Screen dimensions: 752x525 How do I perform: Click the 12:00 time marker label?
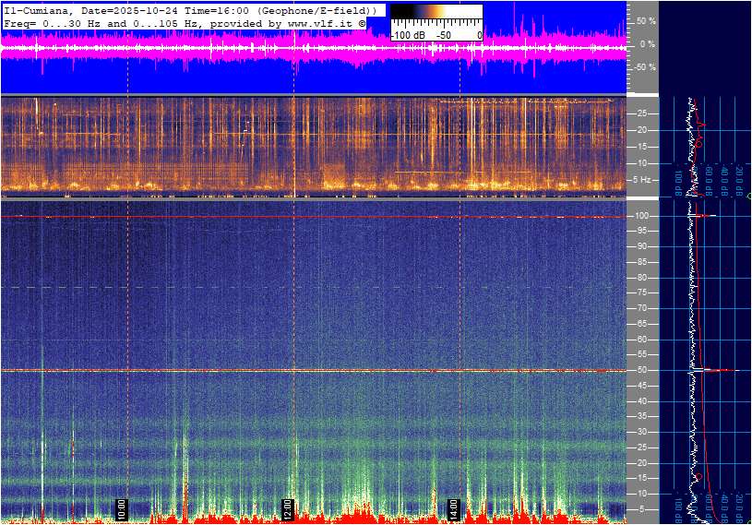286,509
